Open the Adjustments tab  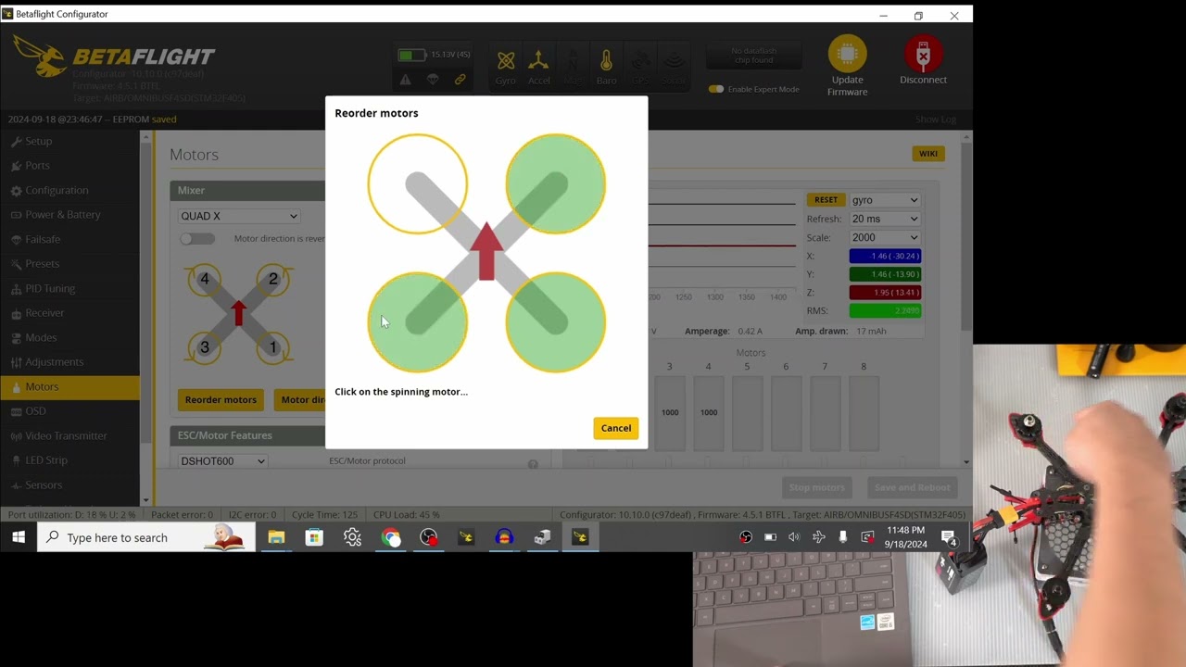(69, 362)
